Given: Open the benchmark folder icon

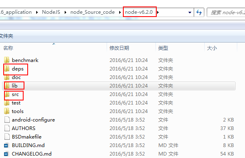Looking at the screenshot, I should pyautogui.click(x=7, y=60).
